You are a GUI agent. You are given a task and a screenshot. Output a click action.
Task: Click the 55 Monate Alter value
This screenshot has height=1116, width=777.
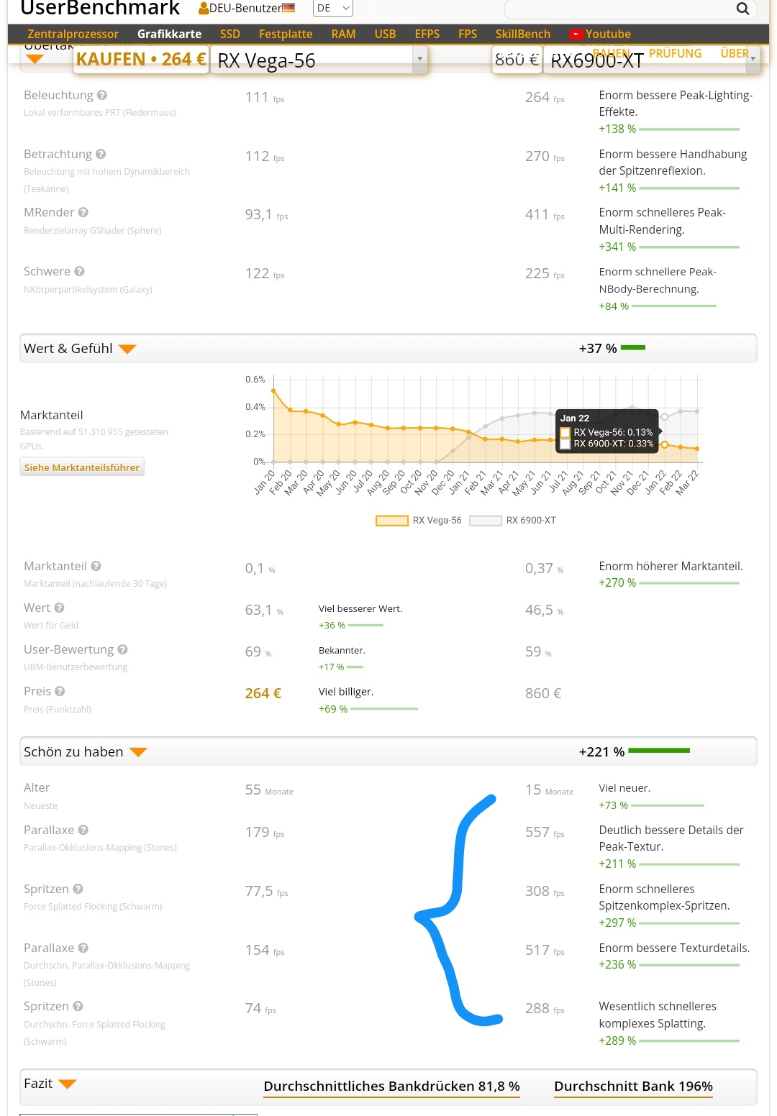pos(269,790)
